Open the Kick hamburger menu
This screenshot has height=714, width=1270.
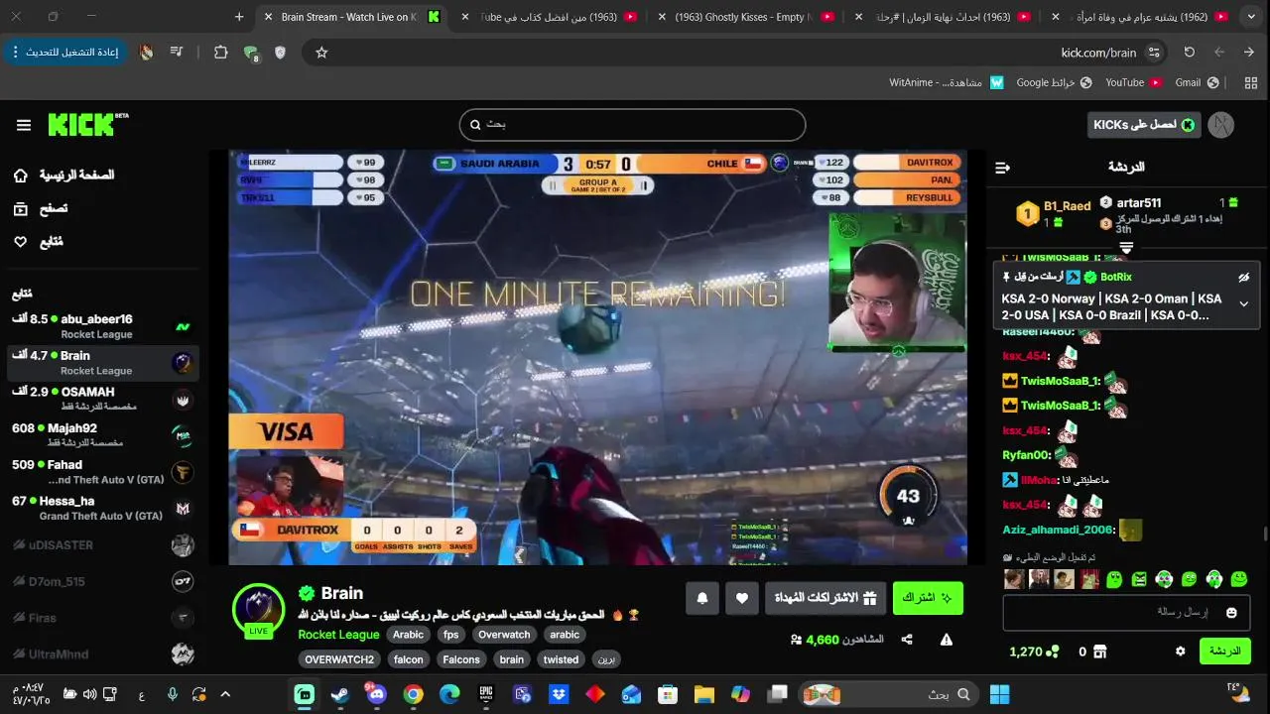click(x=24, y=125)
